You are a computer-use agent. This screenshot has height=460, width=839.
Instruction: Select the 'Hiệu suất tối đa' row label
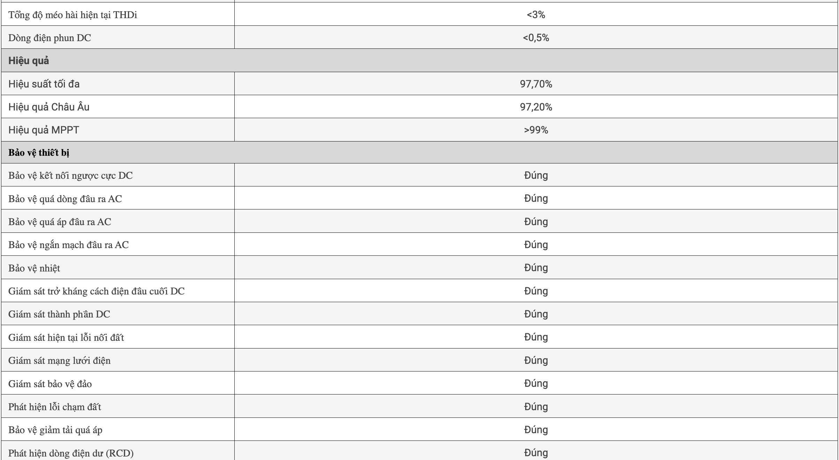coord(44,84)
